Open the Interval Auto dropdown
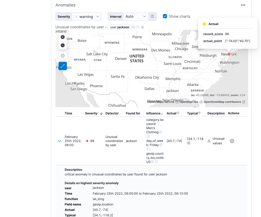This screenshot has height=217, width=261. [x=136, y=16]
